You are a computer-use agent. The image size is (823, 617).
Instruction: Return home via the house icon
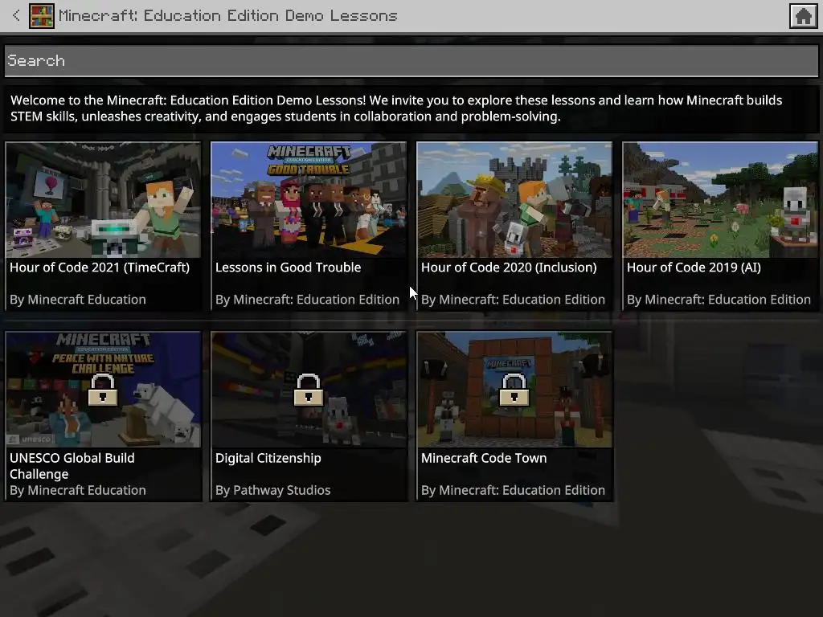pos(803,16)
